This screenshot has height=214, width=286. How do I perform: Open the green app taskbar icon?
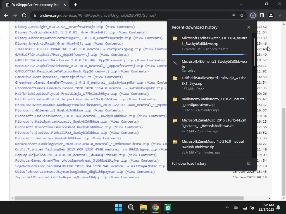[x=168, y=207]
